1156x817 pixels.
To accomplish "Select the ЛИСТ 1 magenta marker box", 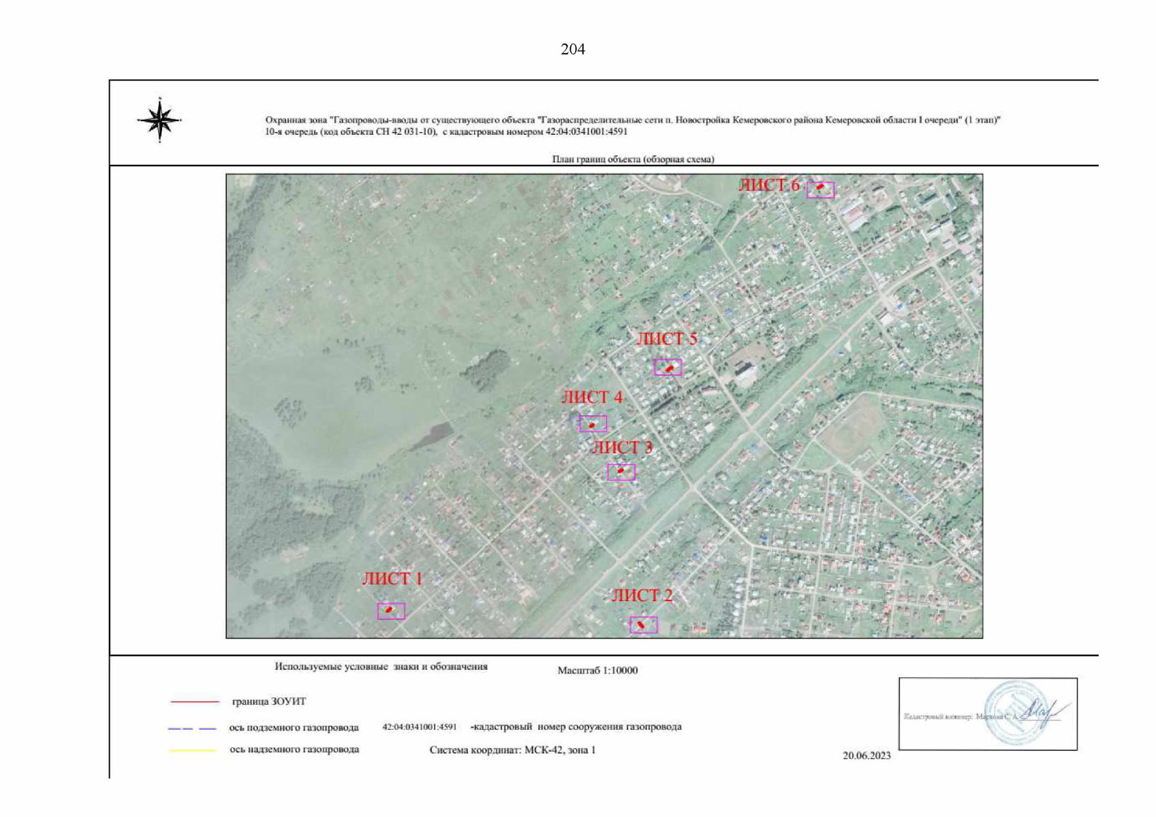I will 391,611.
